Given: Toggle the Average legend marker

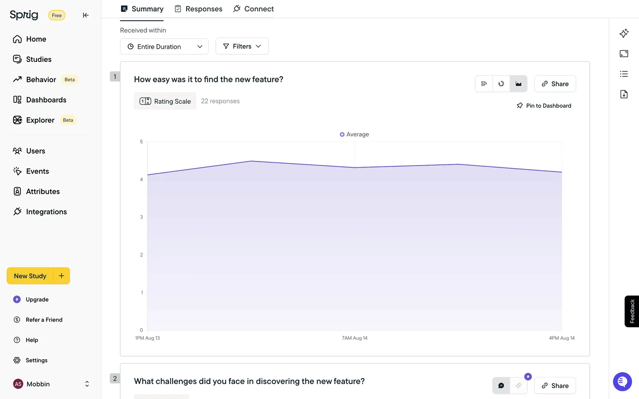Looking at the screenshot, I should [x=342, y=134].
